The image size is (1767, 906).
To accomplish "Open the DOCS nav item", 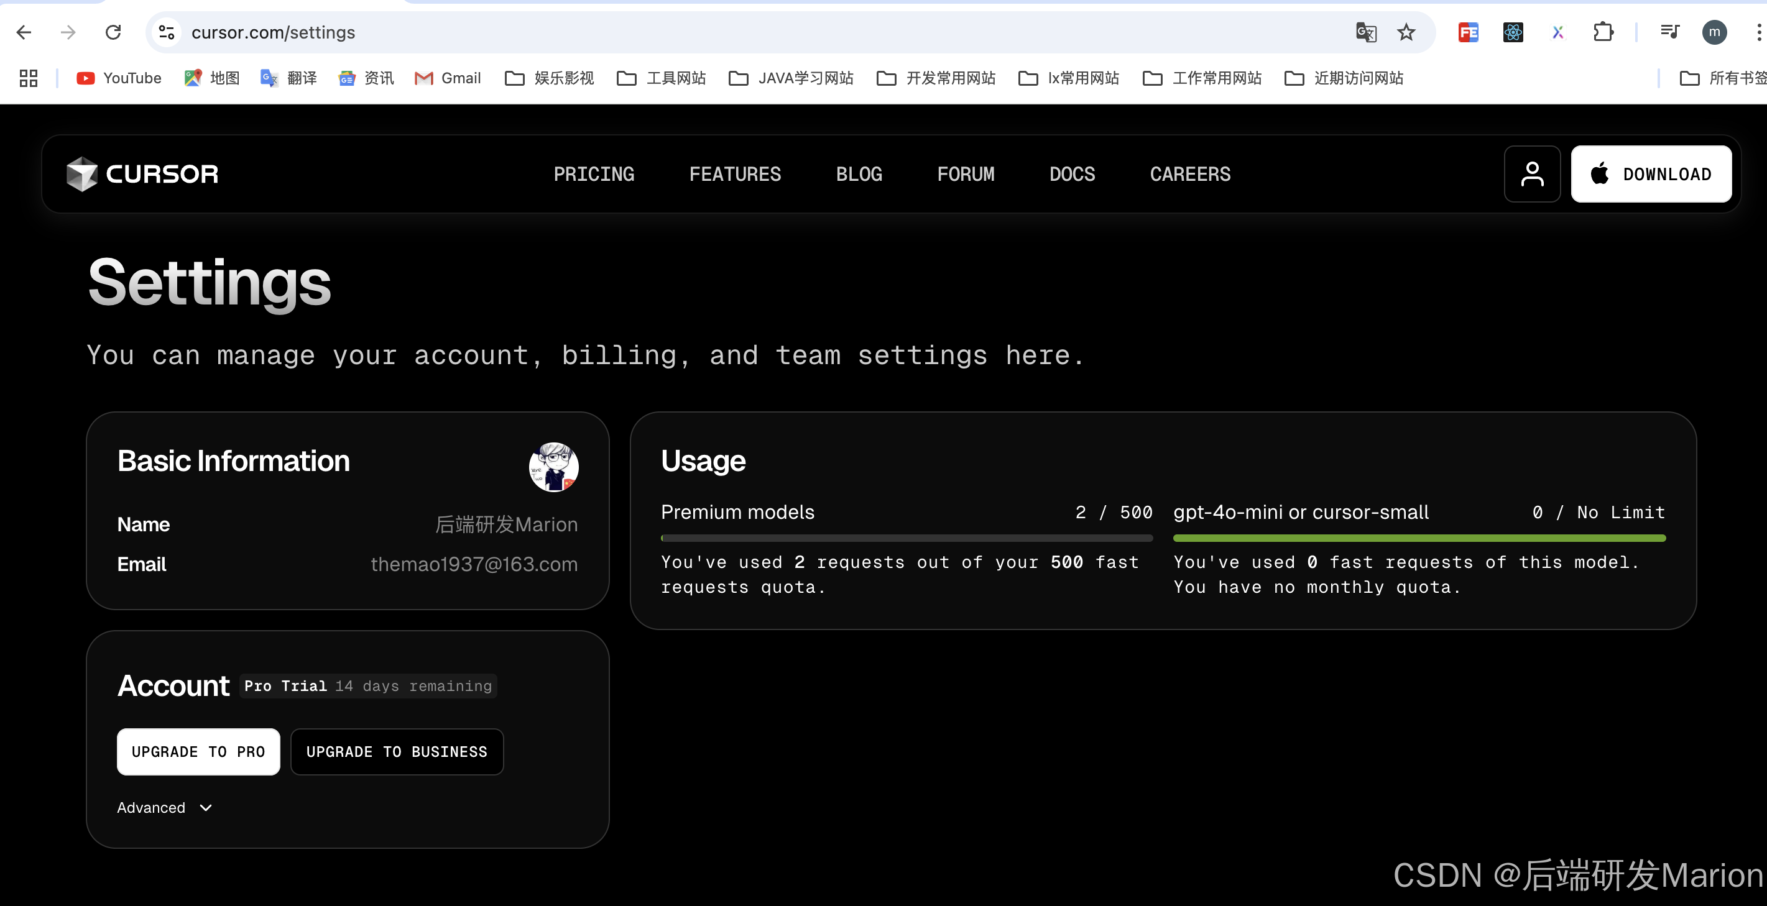I will [x=1072, y=174].
